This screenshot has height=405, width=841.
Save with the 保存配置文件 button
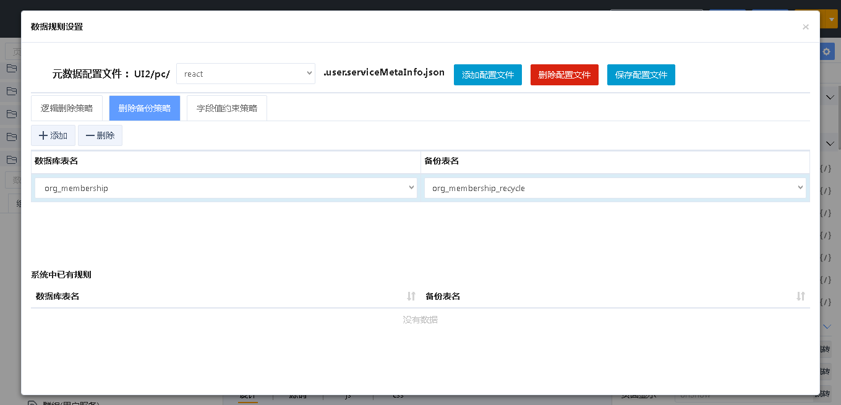click(x=641, y=74)
